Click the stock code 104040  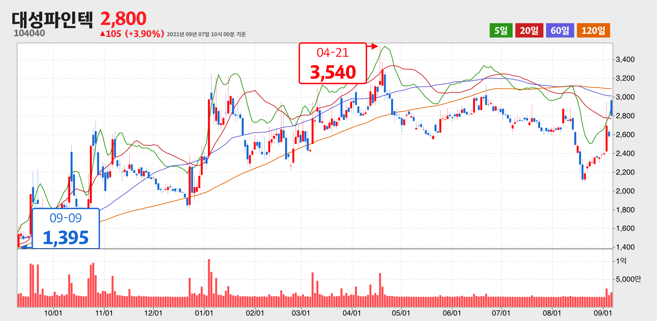29,33
